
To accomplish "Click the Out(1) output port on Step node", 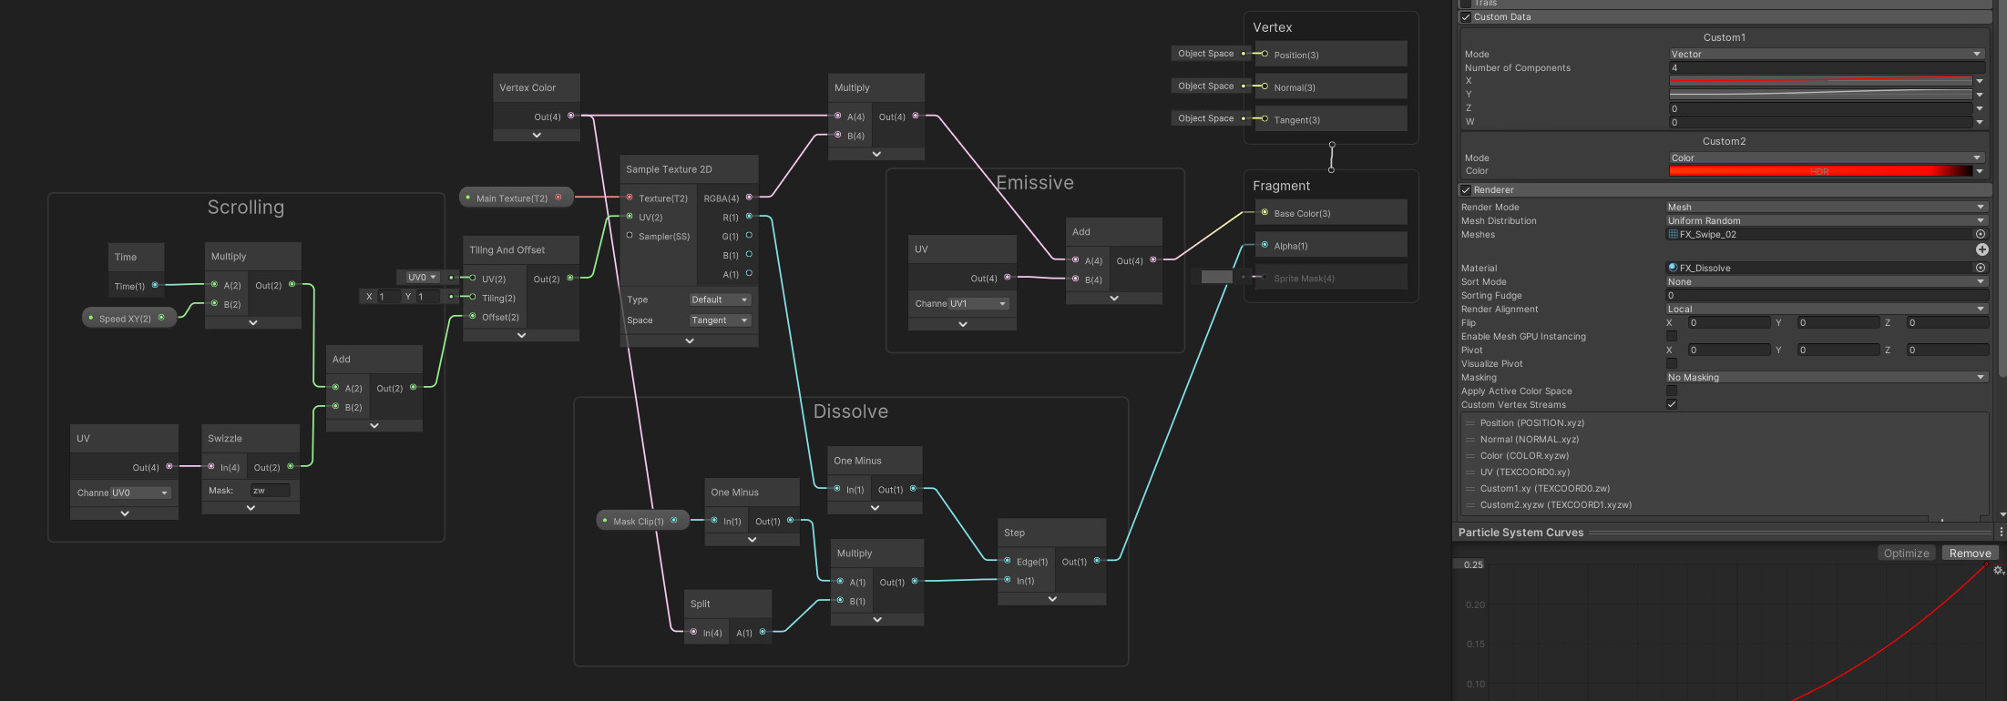I will [x=1096, y=561].
